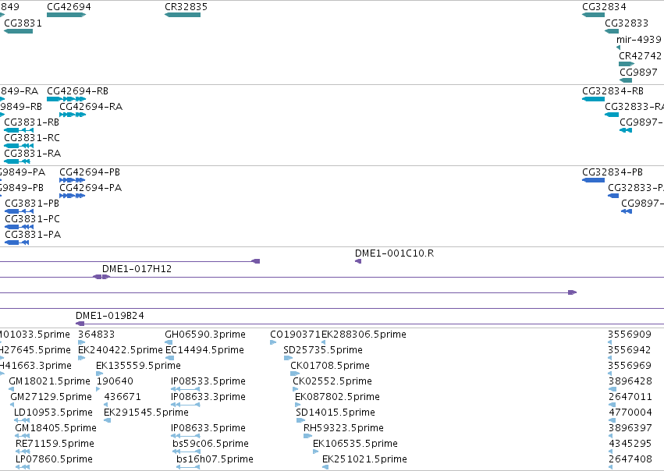Select EST EK087802.5prime label

[x=337, y=397]
